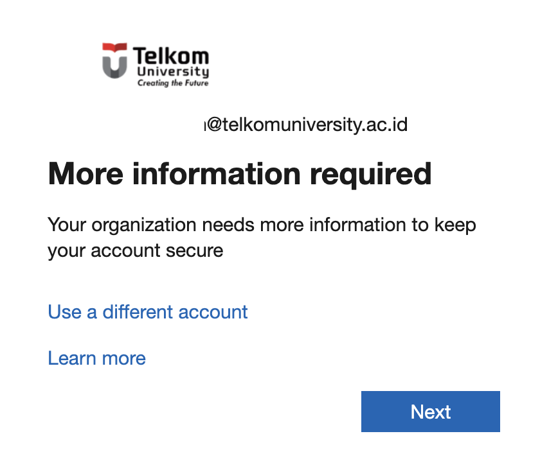Click the @telkomuniversity.ac.id email address
549x470 pixels.
[307, 124]
